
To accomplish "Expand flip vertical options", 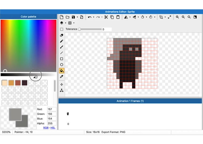I will click(x=138, y=17).
